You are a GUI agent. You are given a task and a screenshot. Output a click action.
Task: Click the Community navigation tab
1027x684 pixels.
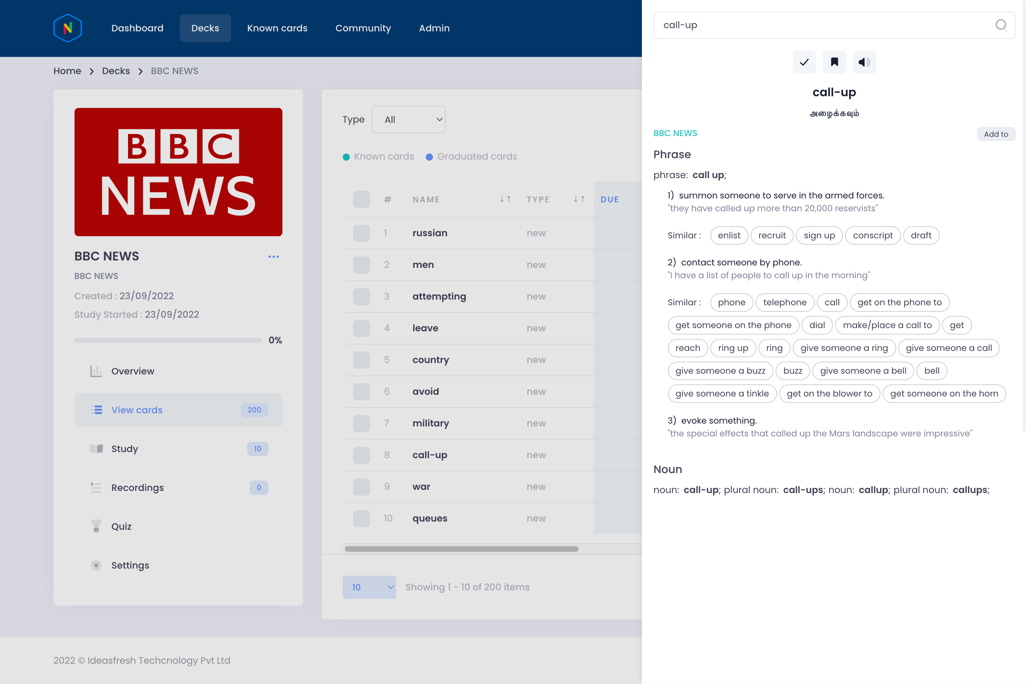[x=363, y=28]
